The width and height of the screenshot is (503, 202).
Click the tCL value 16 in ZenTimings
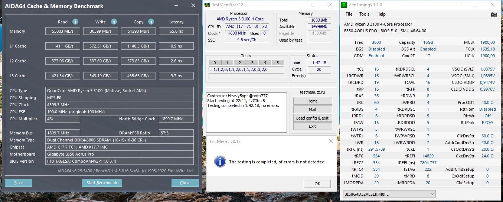click(376, 69)
